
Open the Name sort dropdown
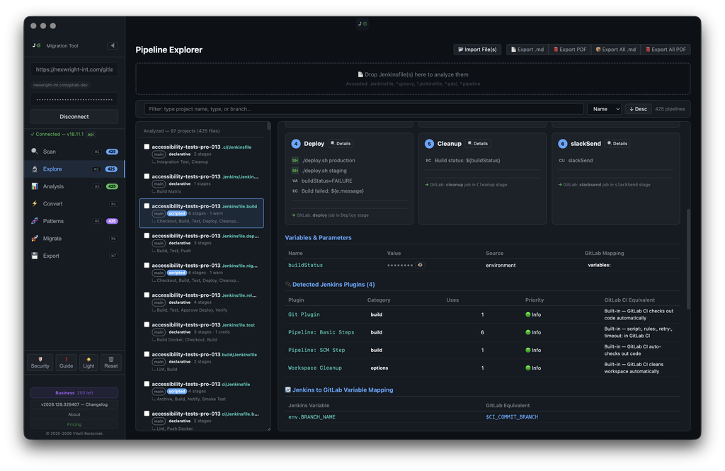point(605,109)
